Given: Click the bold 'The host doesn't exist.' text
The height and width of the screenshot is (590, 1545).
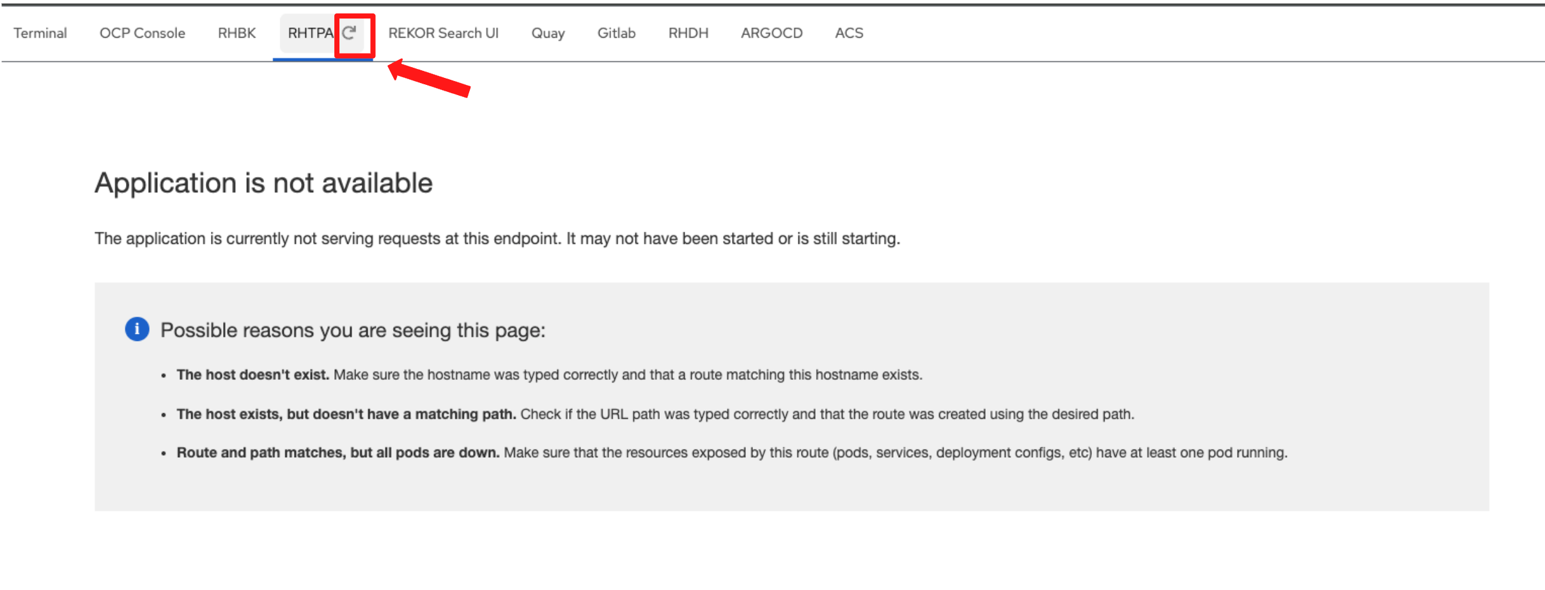Looking at the screenshot, I should pos(252,375).
